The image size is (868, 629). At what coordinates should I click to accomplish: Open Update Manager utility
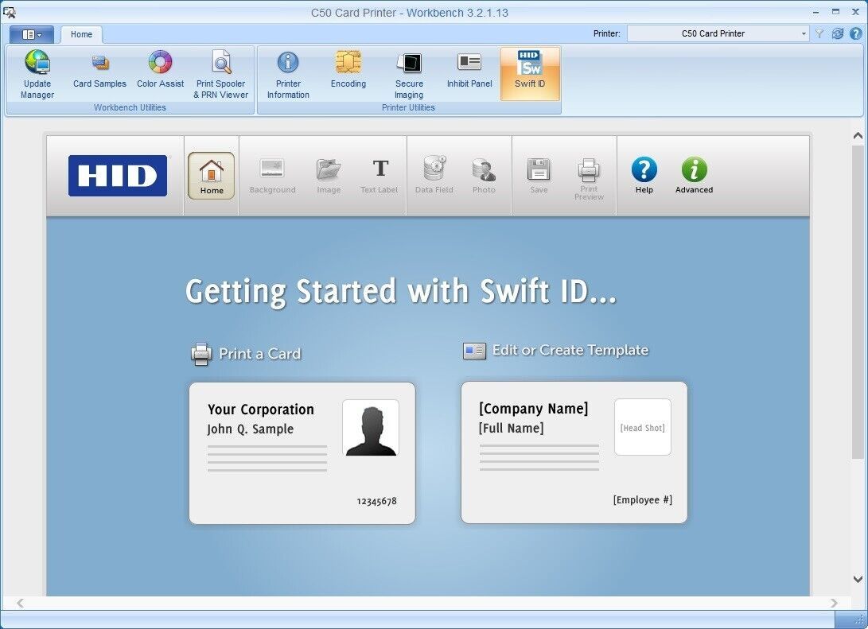(x=37, y=75)
